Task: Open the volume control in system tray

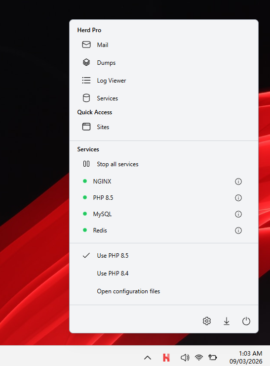Action: pyautogui.click(x=185, y=358)
